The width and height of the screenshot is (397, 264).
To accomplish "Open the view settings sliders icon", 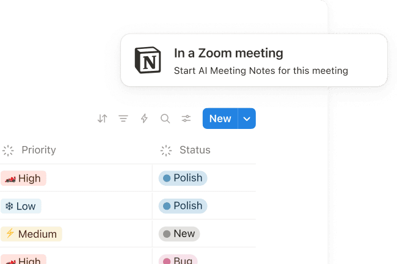I will pyautogui.click(x=186, y=119).
